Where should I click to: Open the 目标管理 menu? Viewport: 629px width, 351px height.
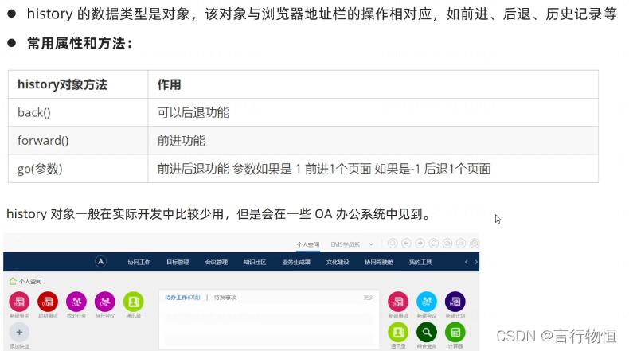[178, 262]
